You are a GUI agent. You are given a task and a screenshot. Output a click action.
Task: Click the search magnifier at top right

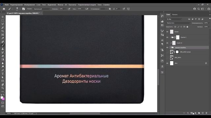pos(198,9)
